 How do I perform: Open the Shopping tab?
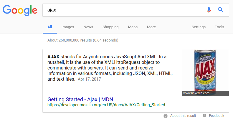(110, 27)
